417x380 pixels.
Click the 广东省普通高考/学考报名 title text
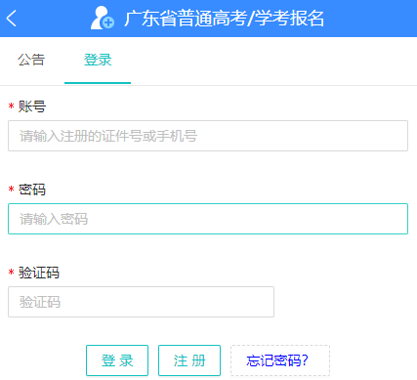(225, 19)
